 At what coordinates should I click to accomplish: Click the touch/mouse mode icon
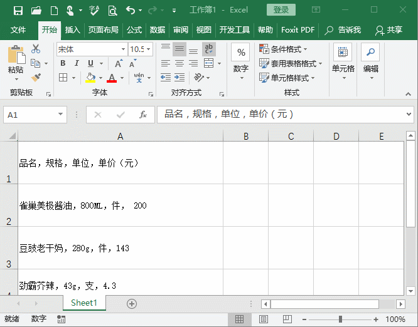coord(70,11)
